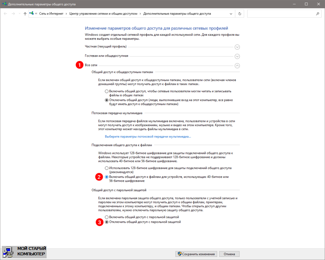
Task: Click the network icon in address bar
Action: pyautogui.click(x=32, y=14)
